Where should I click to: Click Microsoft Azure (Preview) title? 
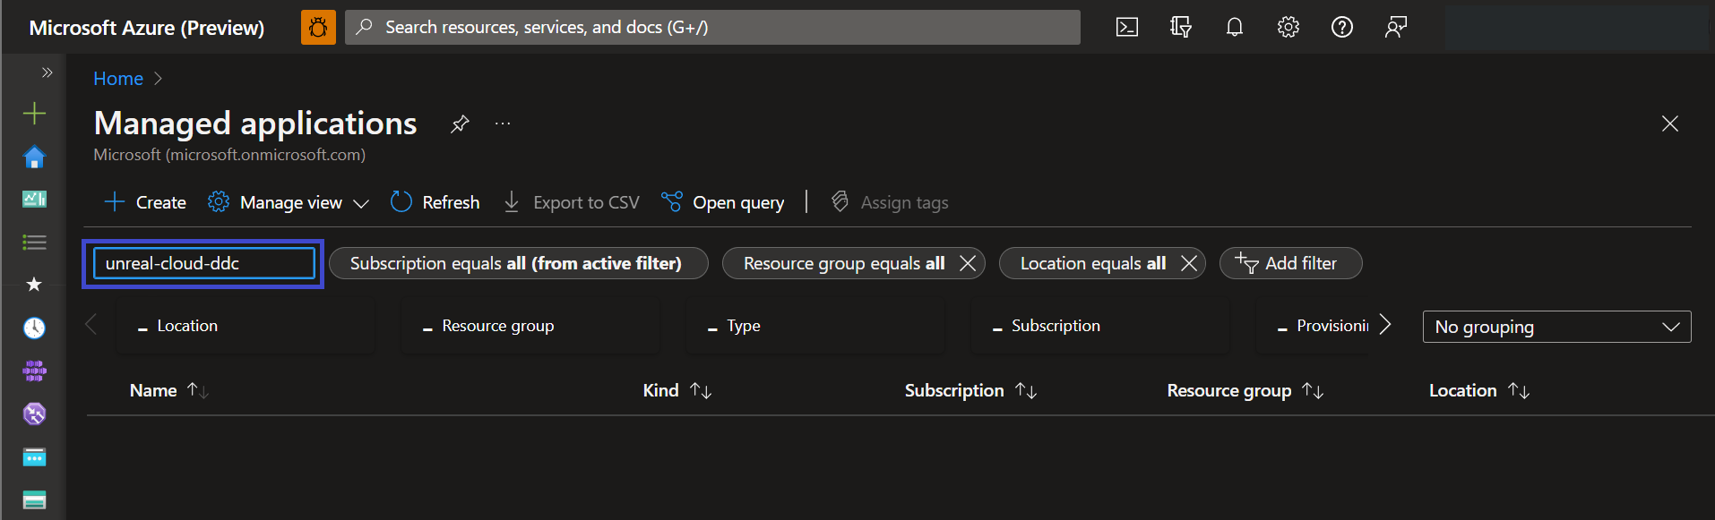click(x=147, y=28)
